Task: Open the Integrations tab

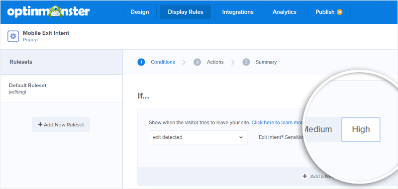Action: click(238, 12)
